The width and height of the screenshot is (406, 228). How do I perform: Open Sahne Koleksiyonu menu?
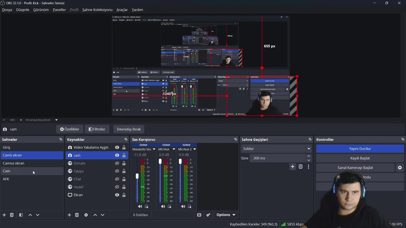[x=97, y=9]
